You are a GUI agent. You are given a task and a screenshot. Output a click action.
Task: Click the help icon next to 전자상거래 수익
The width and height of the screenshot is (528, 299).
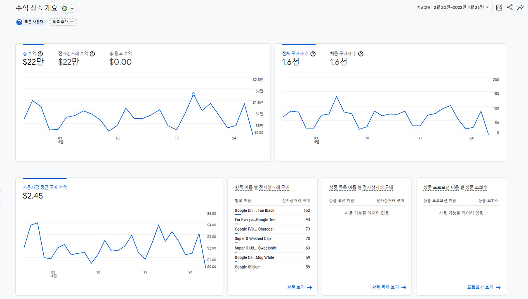(92, 54)
